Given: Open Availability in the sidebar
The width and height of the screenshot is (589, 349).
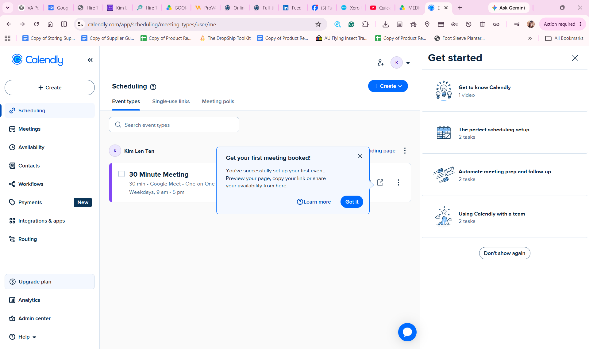Looking at the screenshot, I should [50, 147].
